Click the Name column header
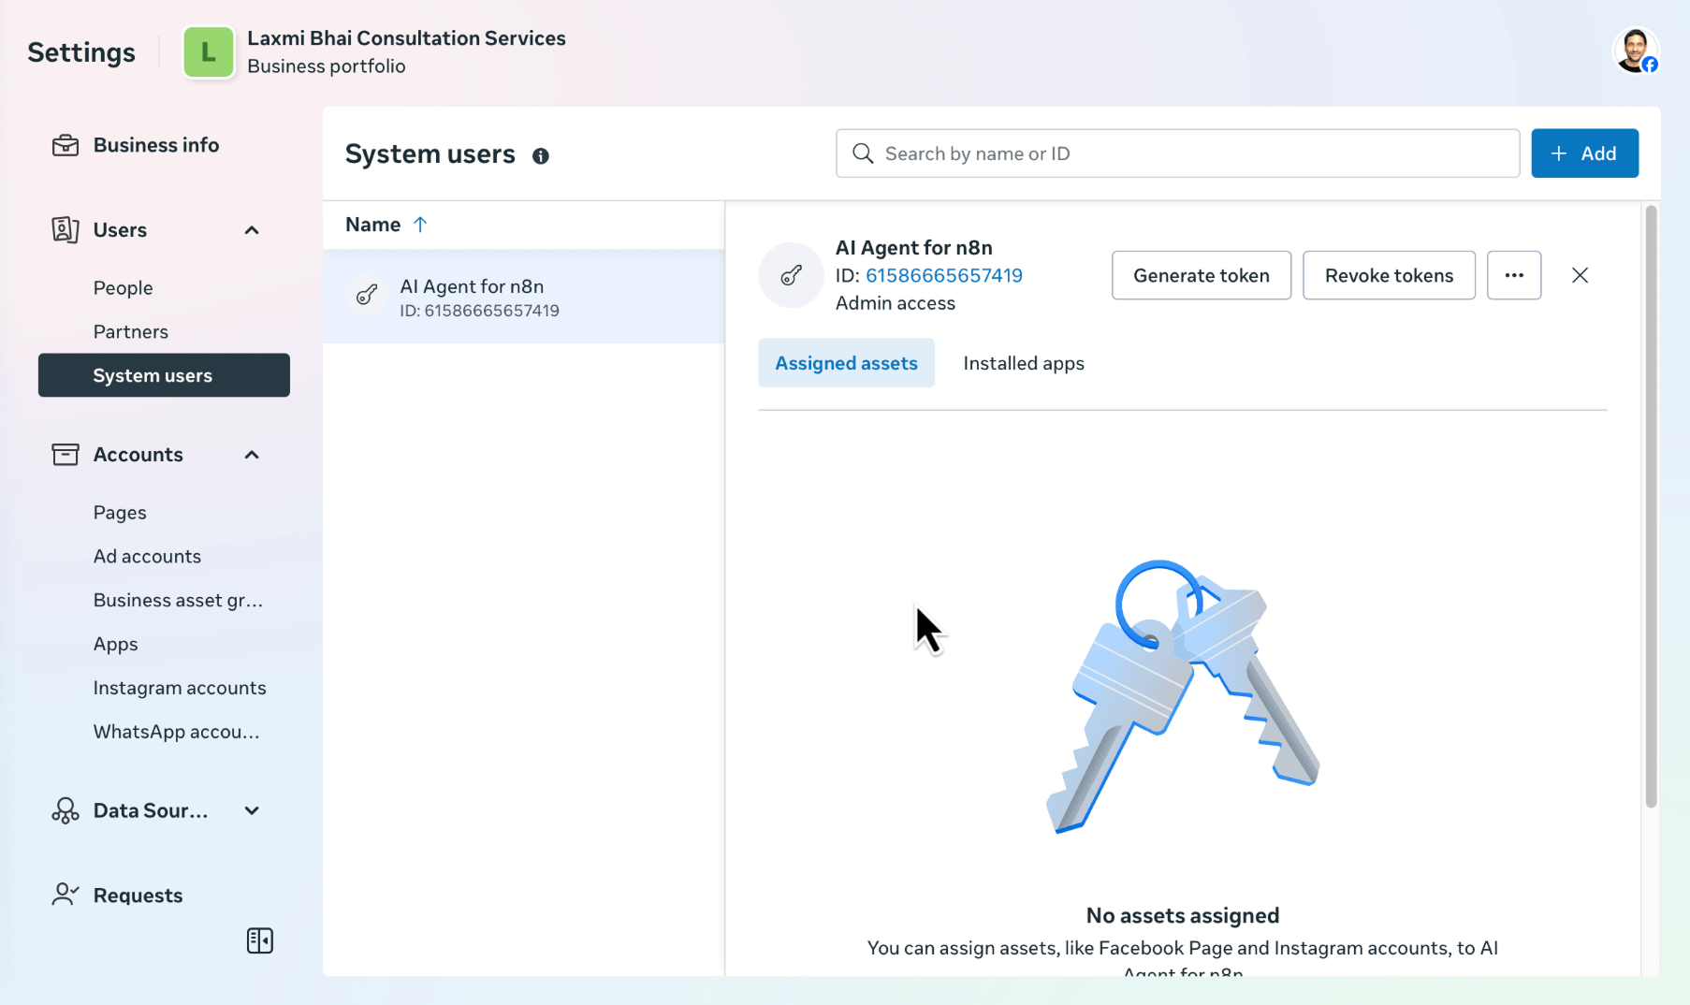 (x=372, y=225)
